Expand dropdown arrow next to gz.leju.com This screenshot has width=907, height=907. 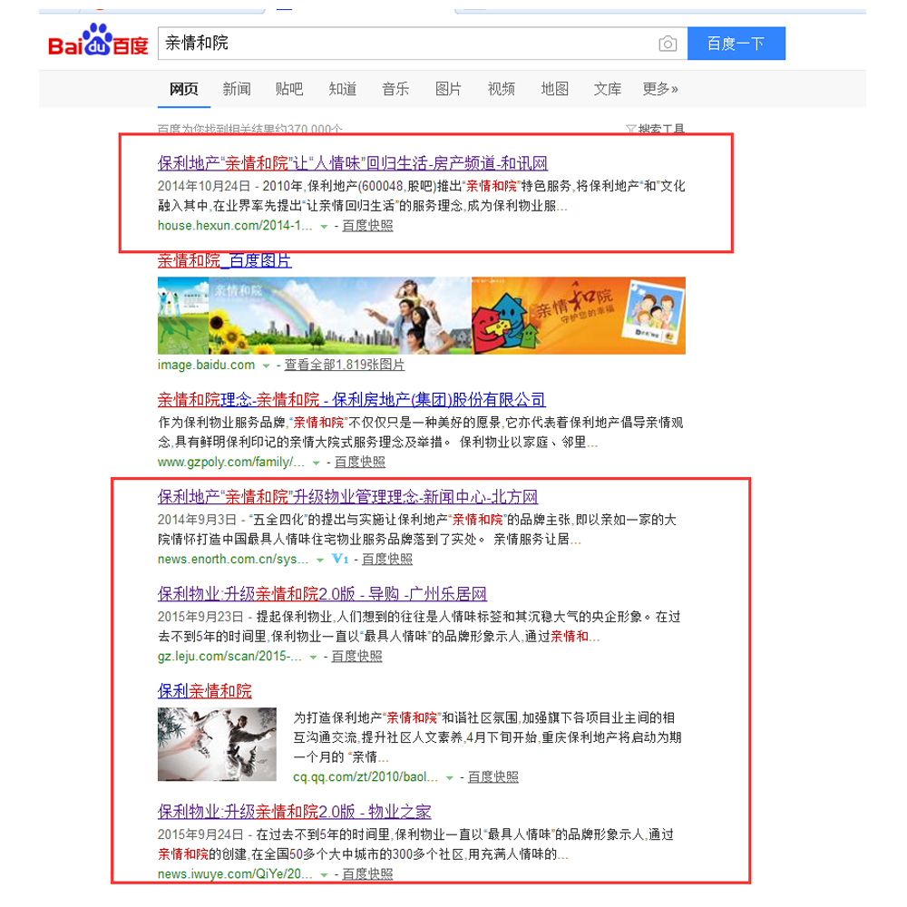click(313, 657)
